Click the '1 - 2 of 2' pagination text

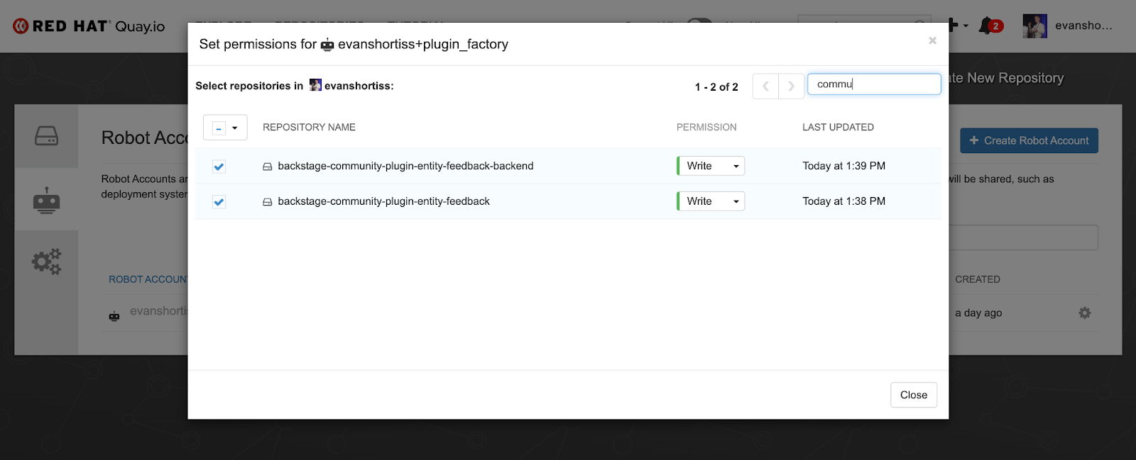[x=716, y=86]
